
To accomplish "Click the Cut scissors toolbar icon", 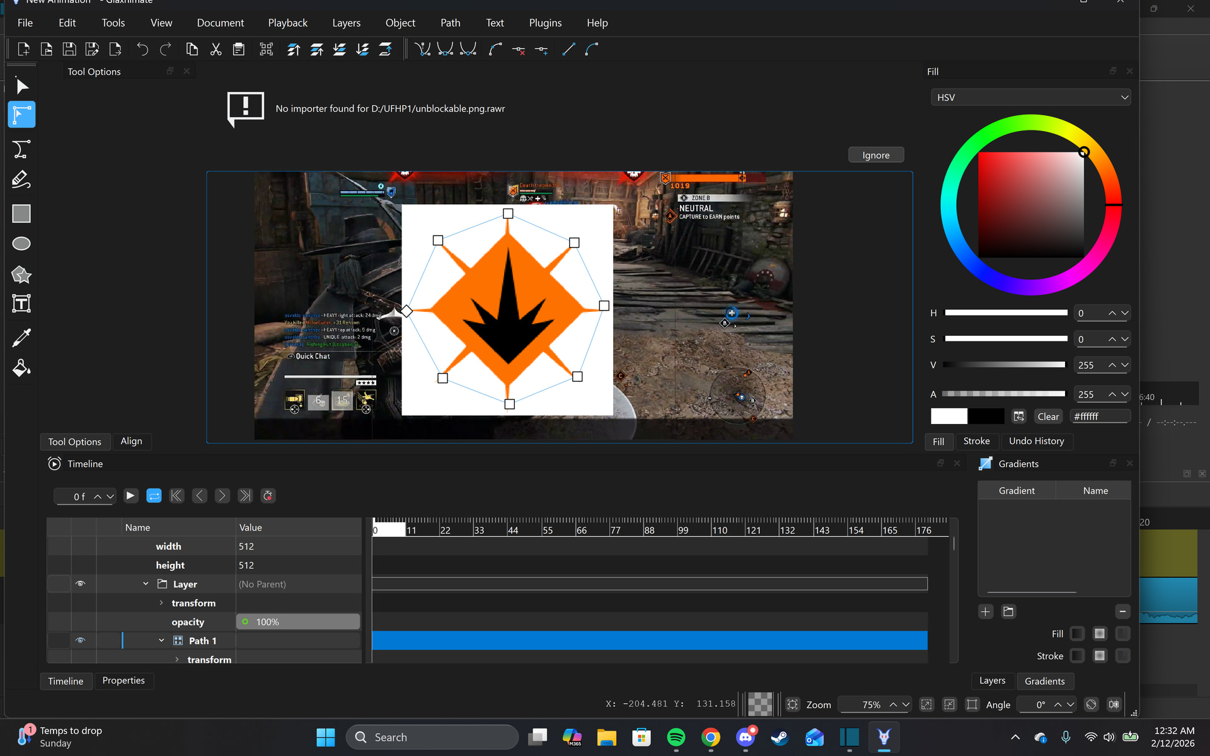I will [216, 49].
